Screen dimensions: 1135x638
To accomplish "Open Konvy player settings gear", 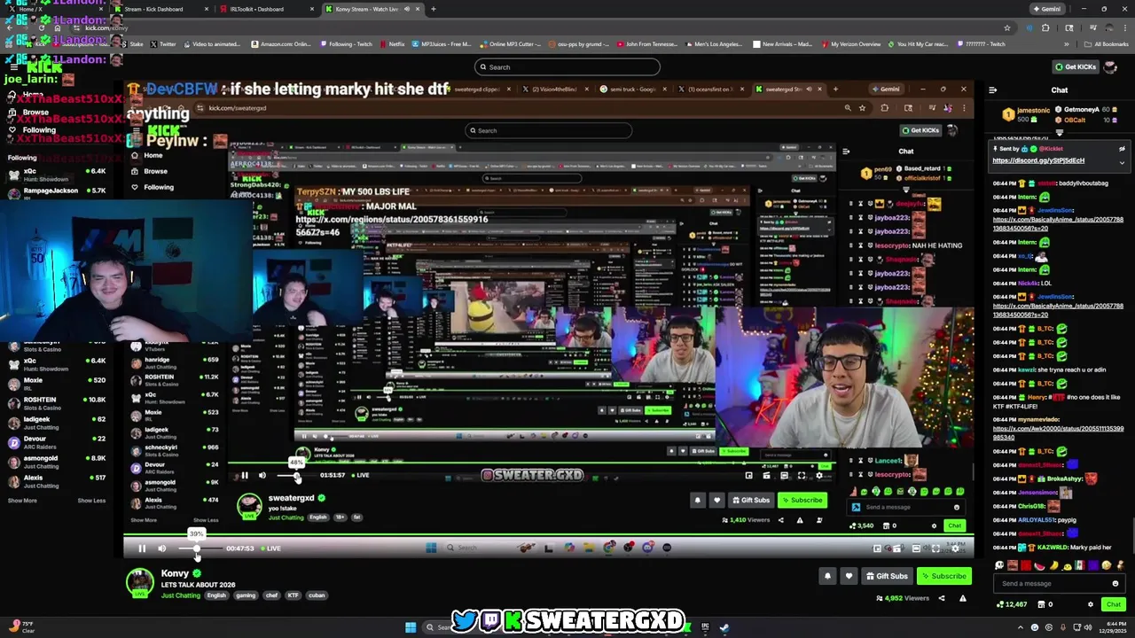I will pyautogui.click(x=955, y=549).
